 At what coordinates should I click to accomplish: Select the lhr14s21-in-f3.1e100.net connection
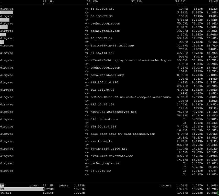(x=112, y=46)
